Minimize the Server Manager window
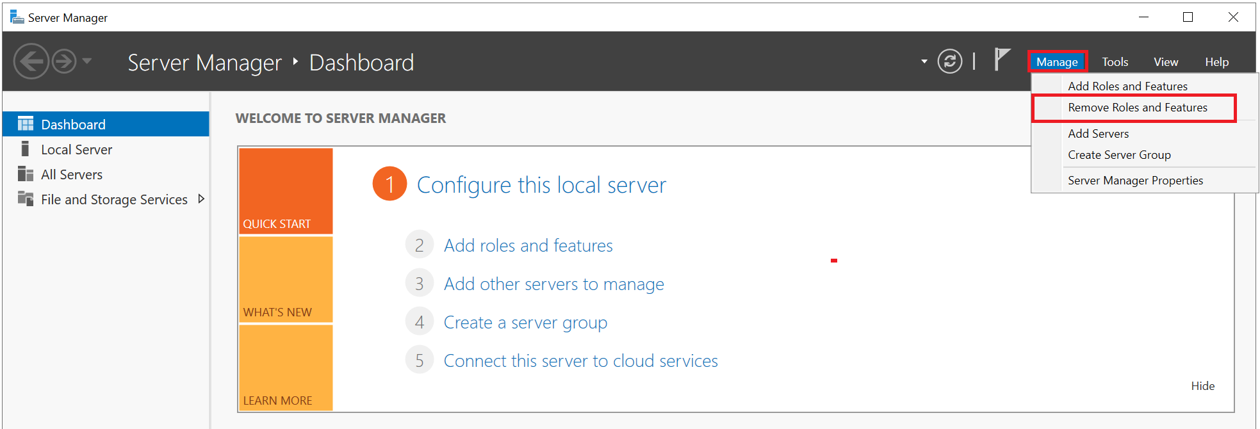1260x429 pixels. [x=1143, y=17]
